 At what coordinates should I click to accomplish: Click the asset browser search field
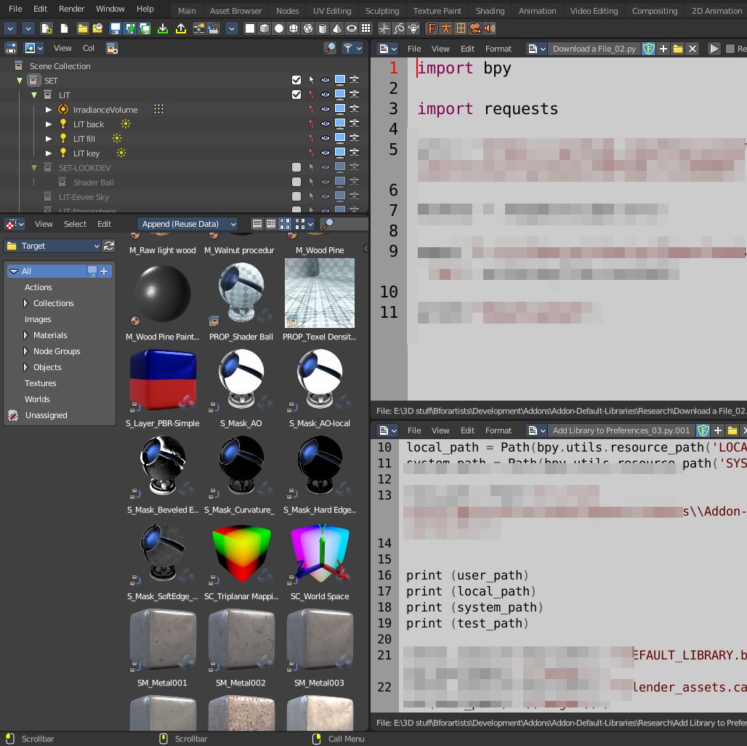[344, 224]
